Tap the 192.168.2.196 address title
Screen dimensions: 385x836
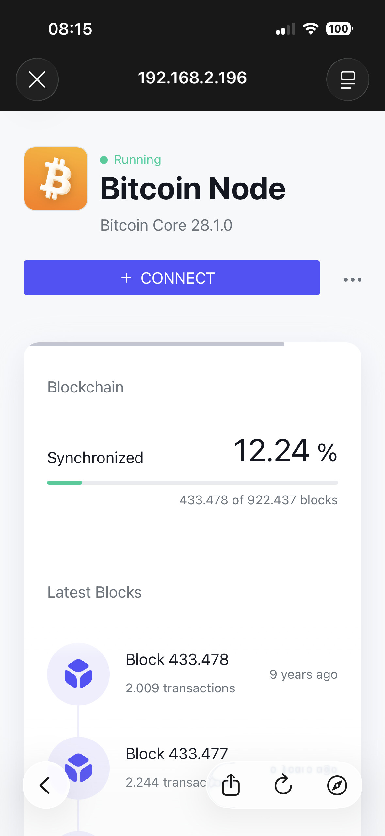[192, 78]
